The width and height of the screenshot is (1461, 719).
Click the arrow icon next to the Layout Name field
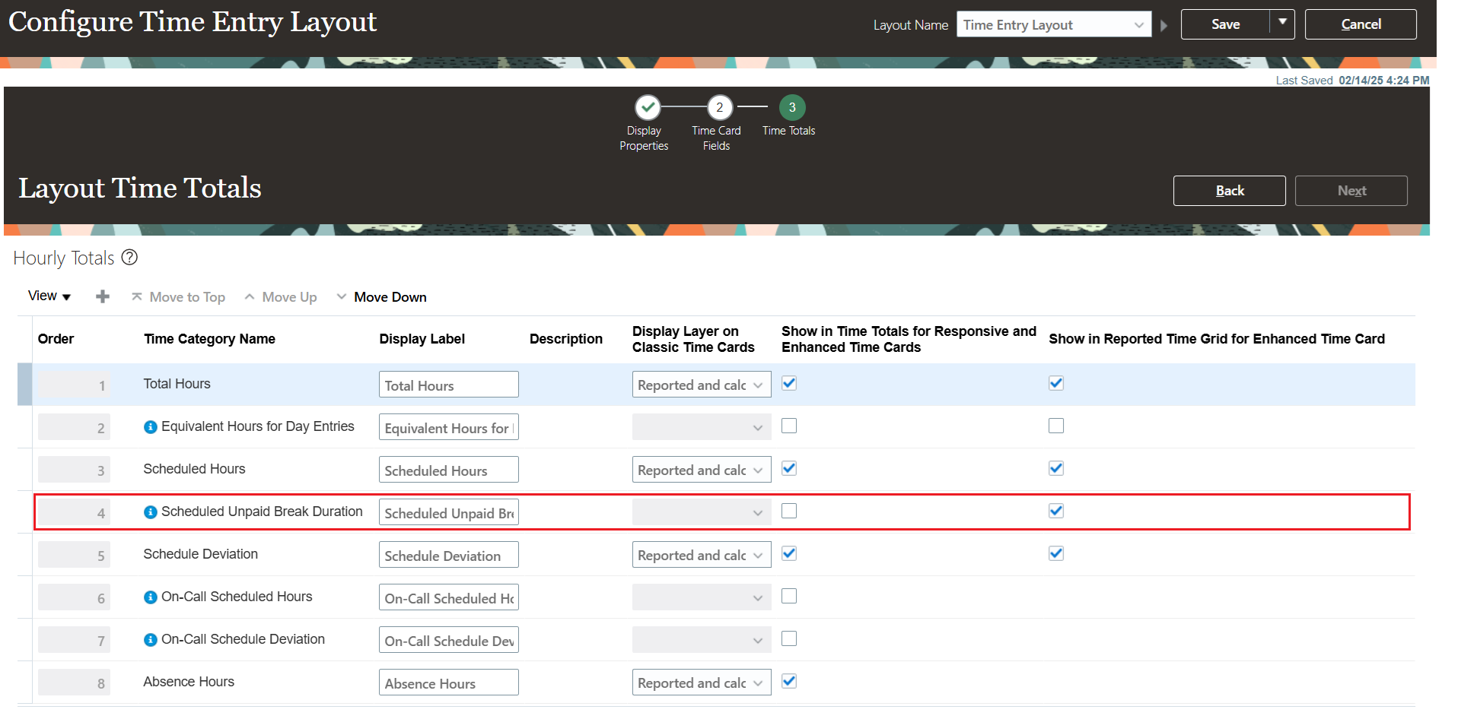(1163, 24)
